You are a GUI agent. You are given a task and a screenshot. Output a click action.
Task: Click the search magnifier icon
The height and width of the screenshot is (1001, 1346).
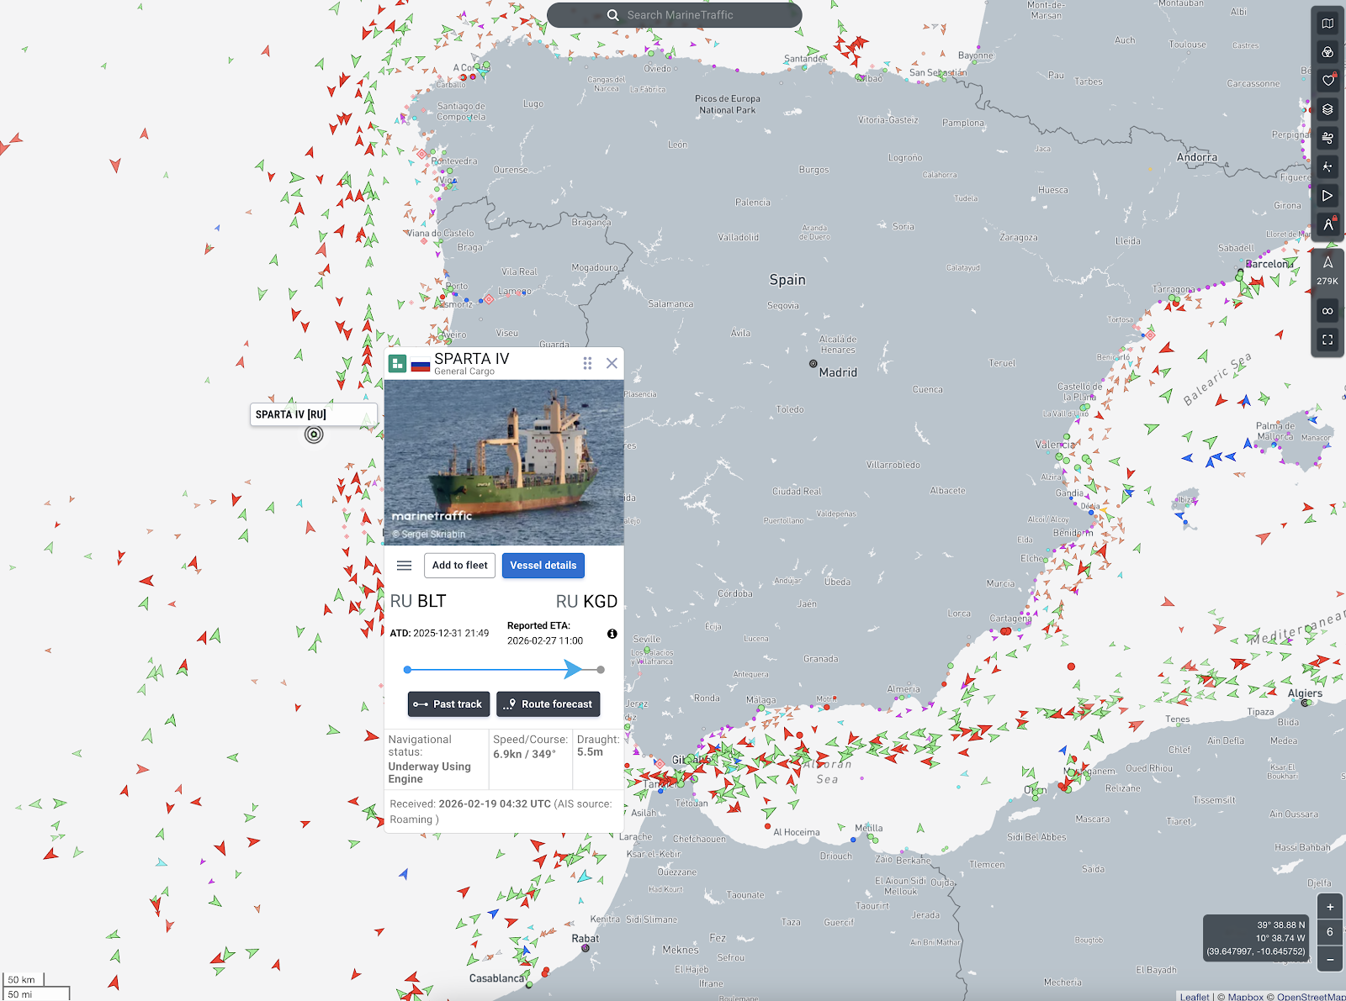pyautogui.click(x=612, y=15)
